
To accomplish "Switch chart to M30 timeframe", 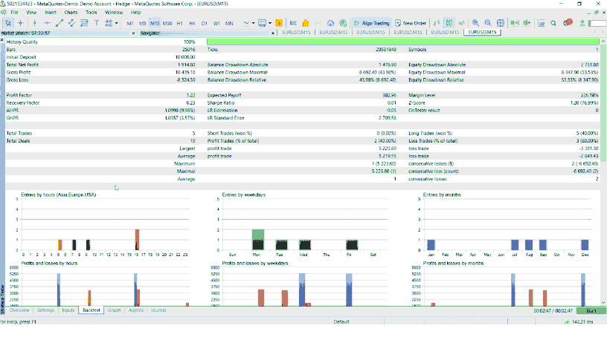I will pos(167,23).
